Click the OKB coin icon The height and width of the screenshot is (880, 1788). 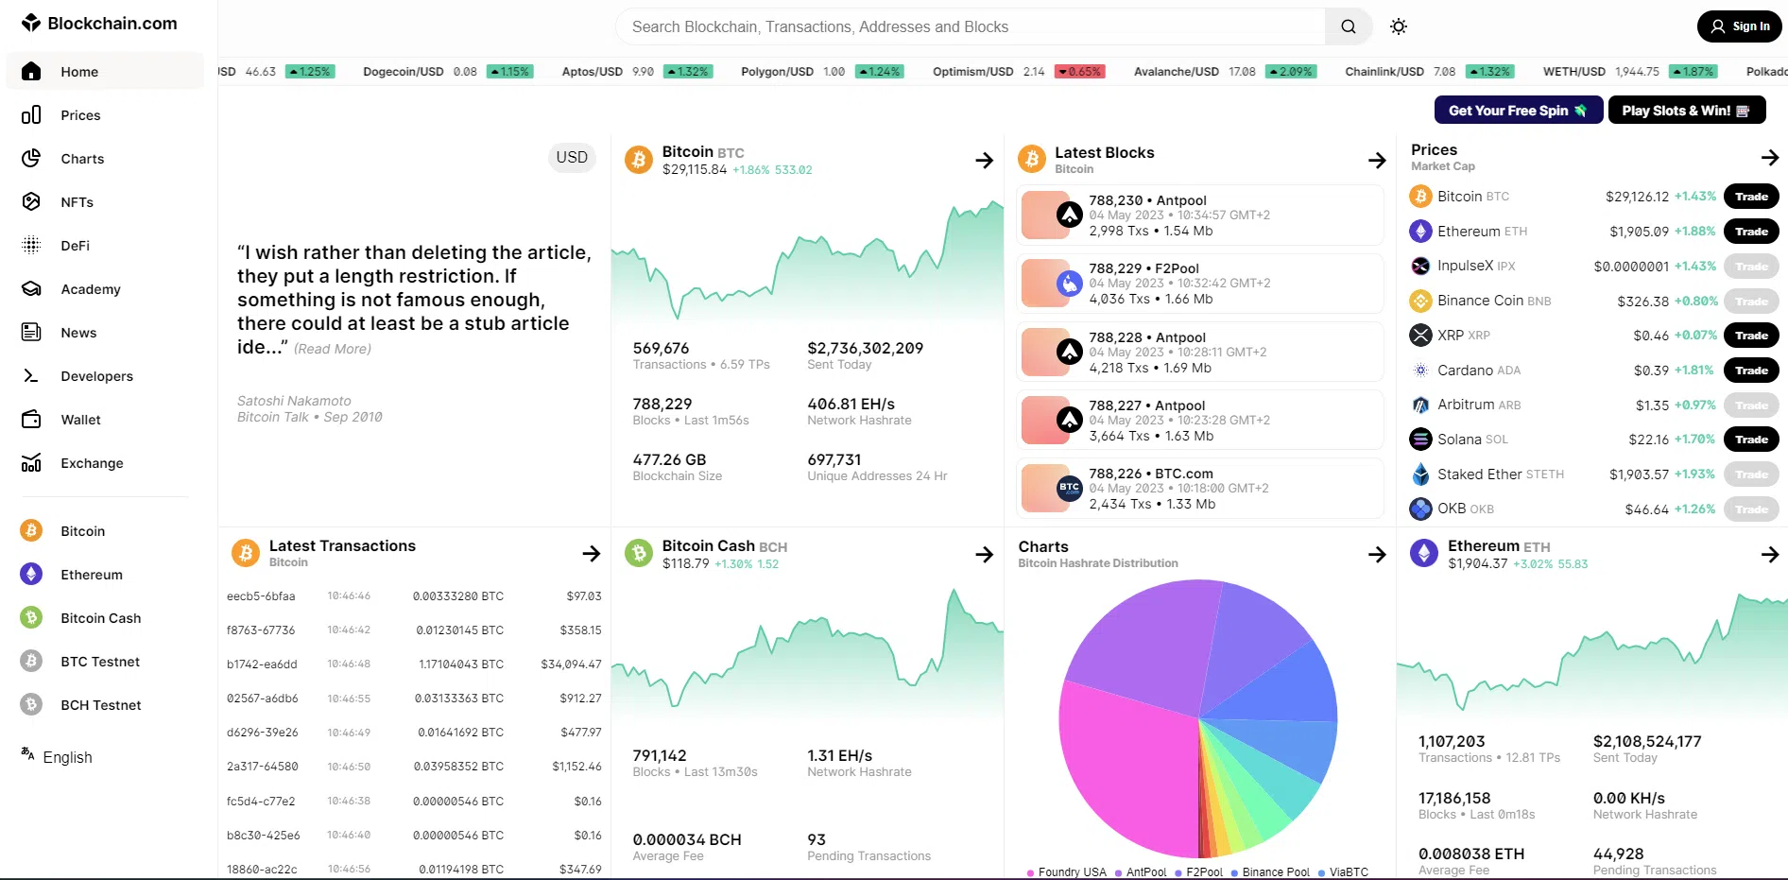[x=1420, y=509]
